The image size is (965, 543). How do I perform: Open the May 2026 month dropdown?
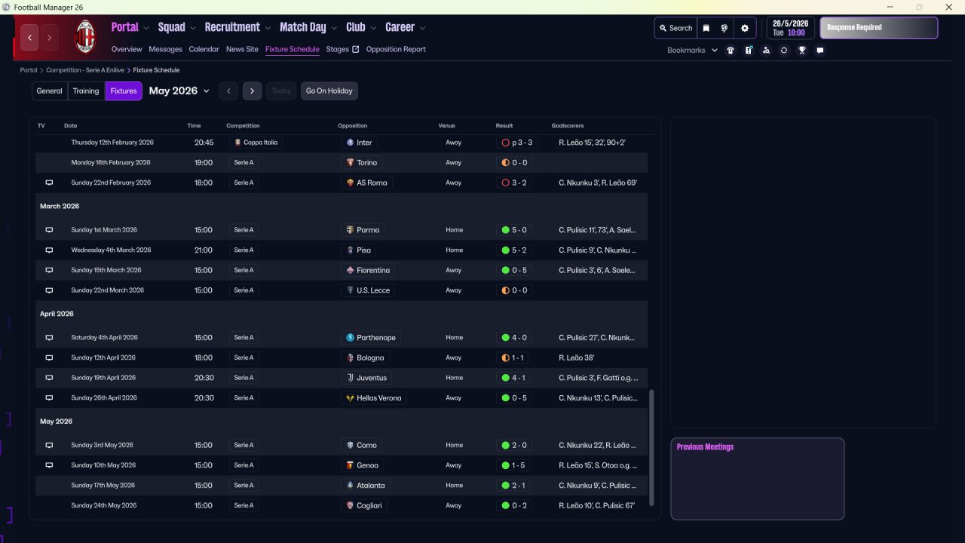click(x=179, y=91)
